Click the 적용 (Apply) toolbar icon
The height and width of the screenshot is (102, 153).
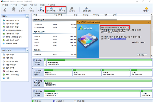(5, 9)
